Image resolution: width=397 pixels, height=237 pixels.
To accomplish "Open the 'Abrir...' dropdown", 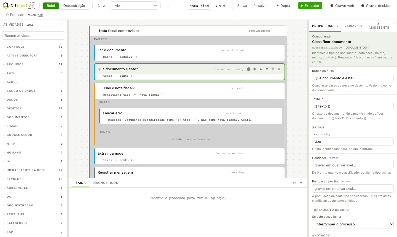I will [134, 6].
